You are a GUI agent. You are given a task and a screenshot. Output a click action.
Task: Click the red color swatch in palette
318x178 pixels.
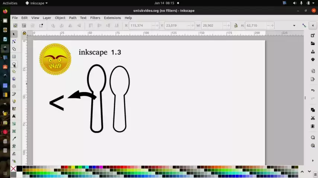click(x=62, y=168)
